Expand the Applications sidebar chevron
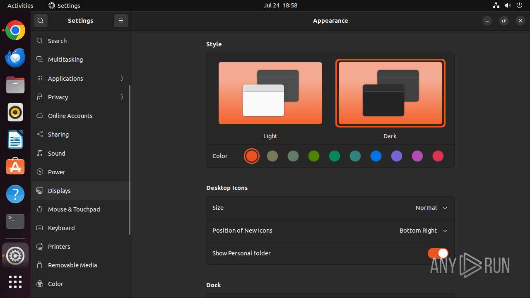The image size is (530, 298). 122,78
